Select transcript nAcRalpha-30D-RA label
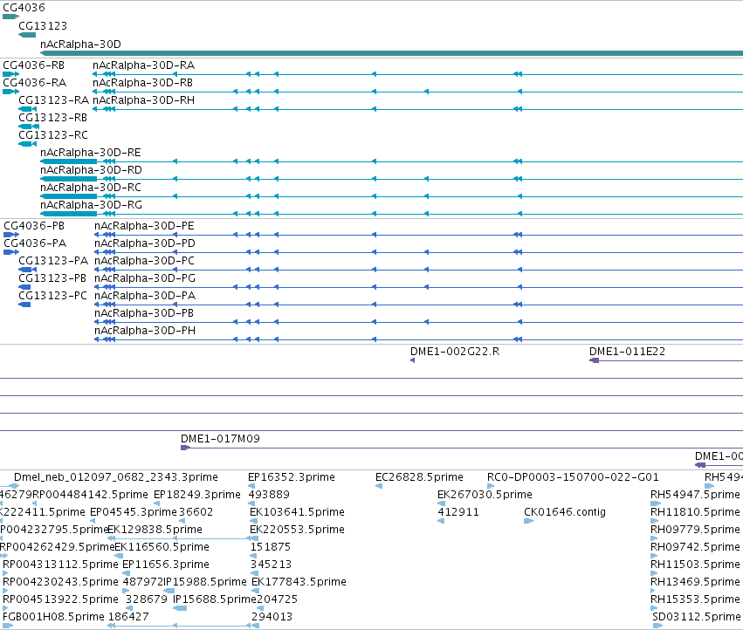This screenshot has width=743, height=630. pos(143,65)
